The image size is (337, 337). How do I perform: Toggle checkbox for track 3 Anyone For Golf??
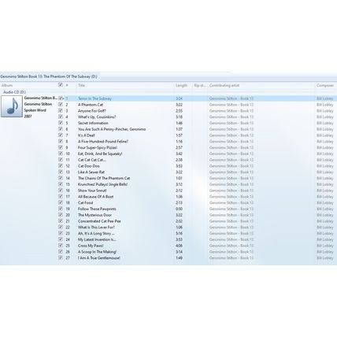coord(61,110)
